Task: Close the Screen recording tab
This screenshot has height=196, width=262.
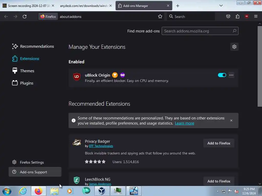Action: (53, 6)
